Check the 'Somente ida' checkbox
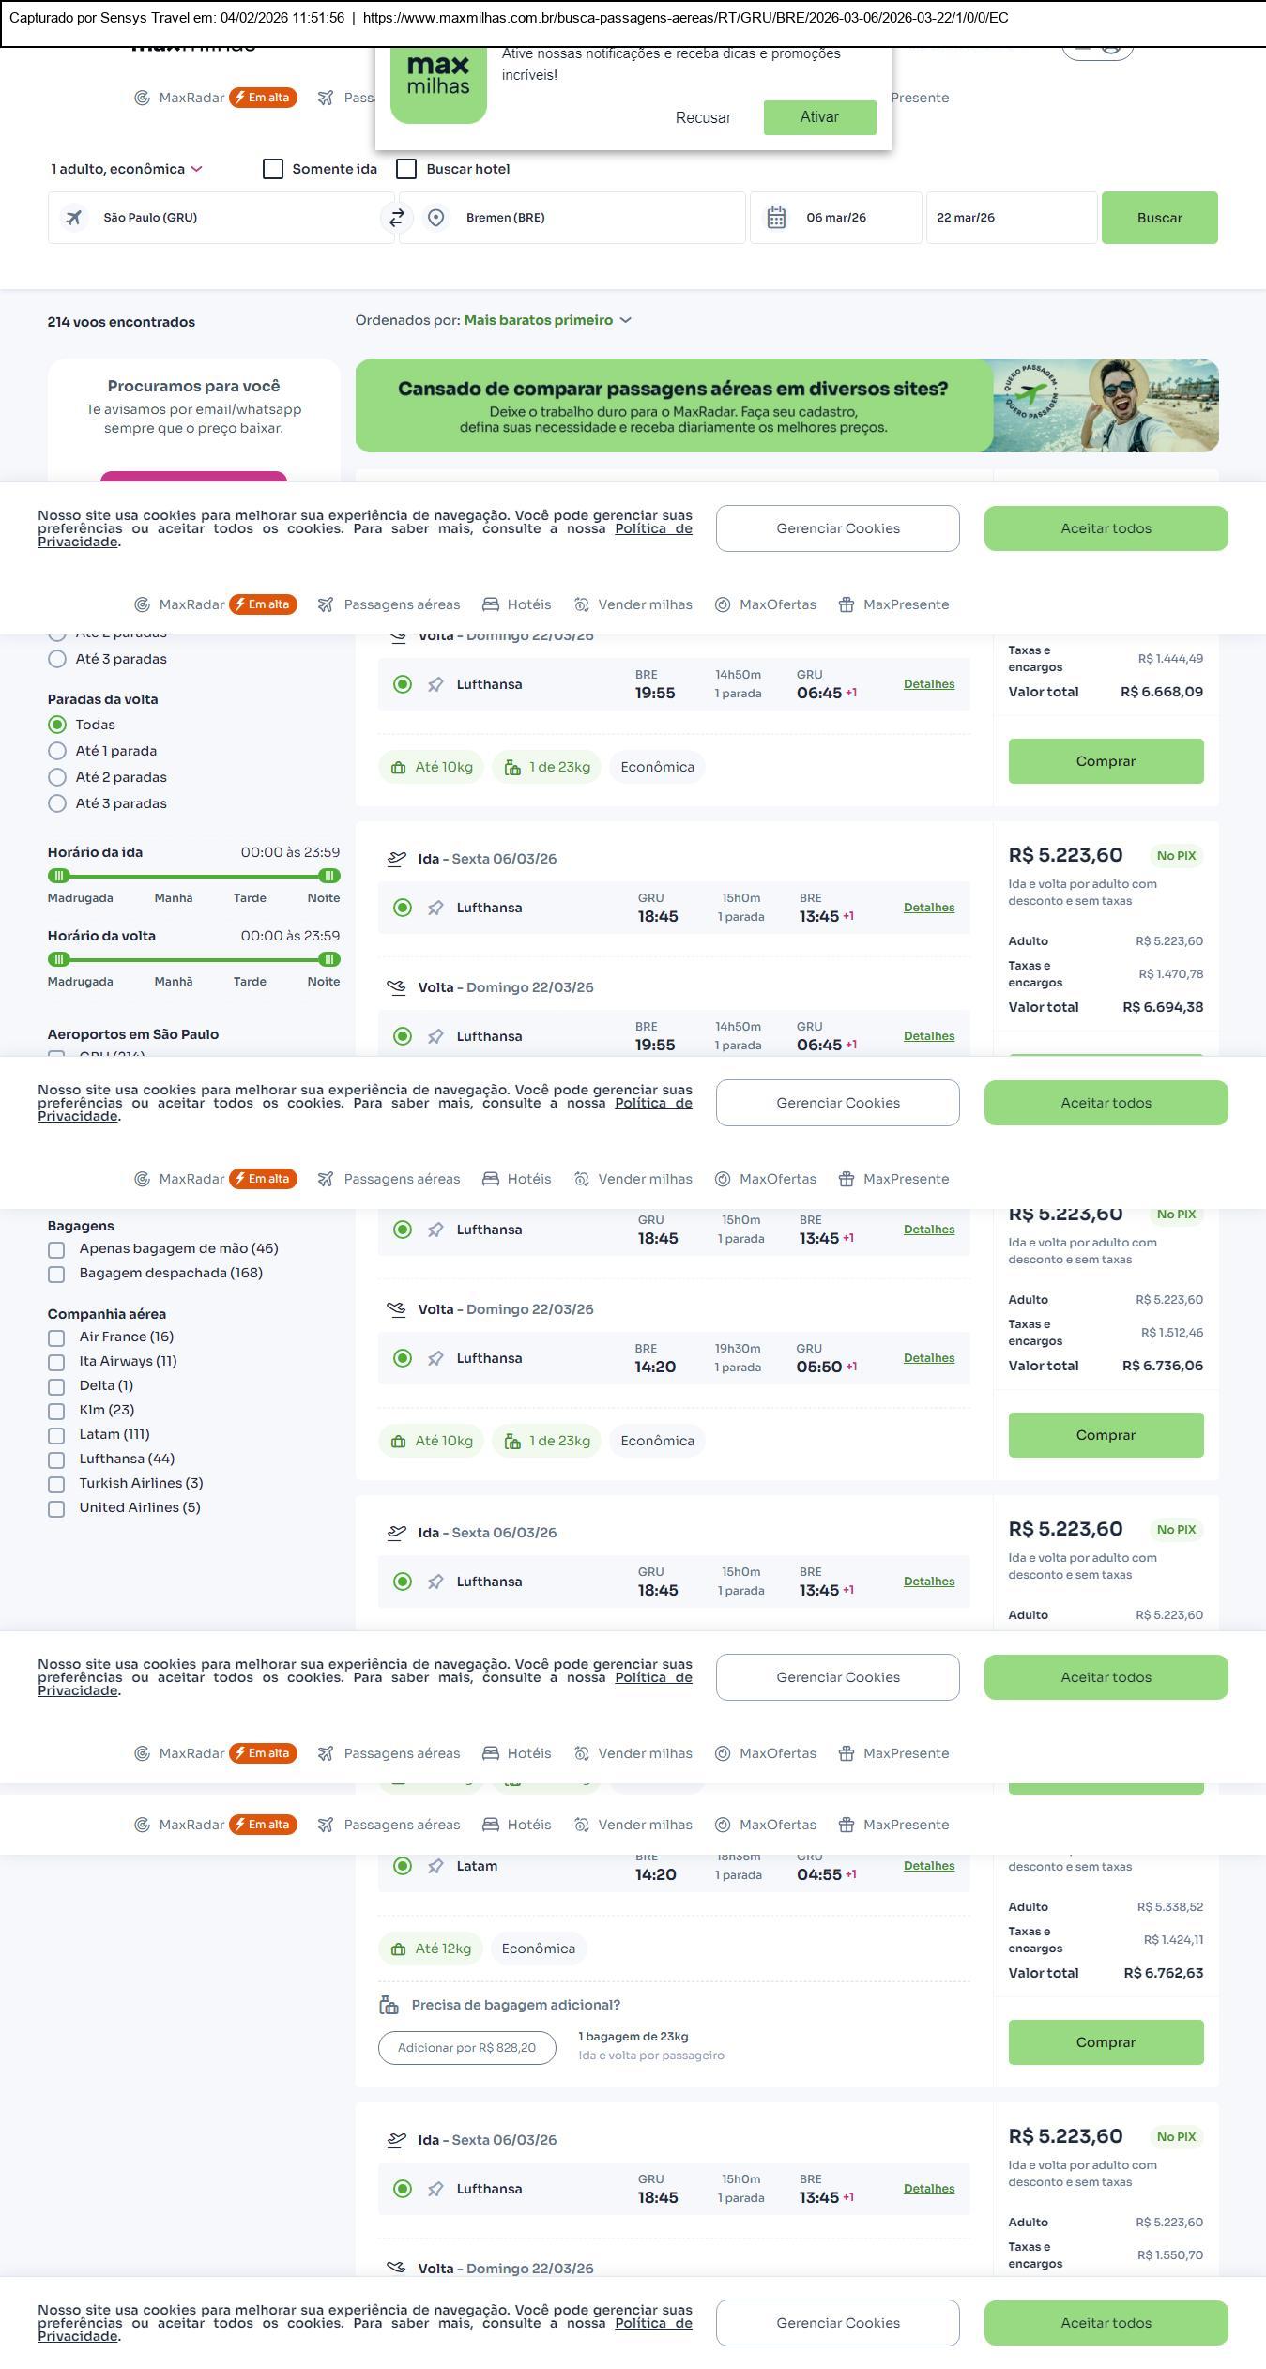Image resolution: width=1266 pixels, height=2369 pixels. [x=273, y=169]
